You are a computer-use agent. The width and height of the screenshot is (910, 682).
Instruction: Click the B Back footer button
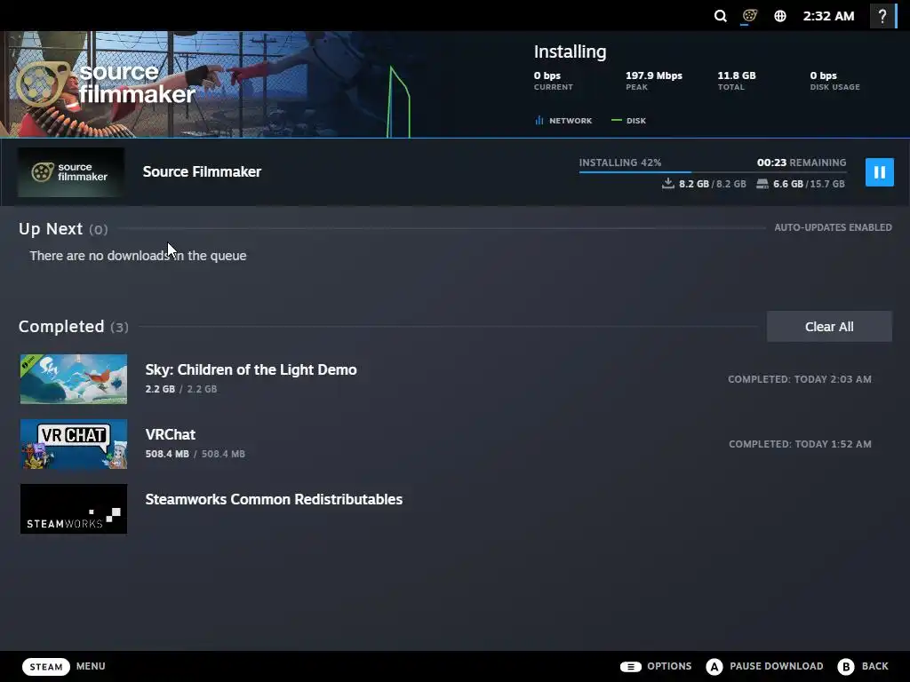(863, 666)
